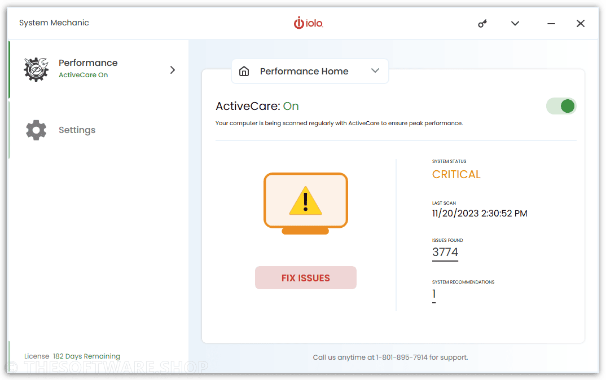606x380 pixels.
Task: Click the ActiveCare On status under Performance
Action: pyautogui.click(x=83, y=75)
